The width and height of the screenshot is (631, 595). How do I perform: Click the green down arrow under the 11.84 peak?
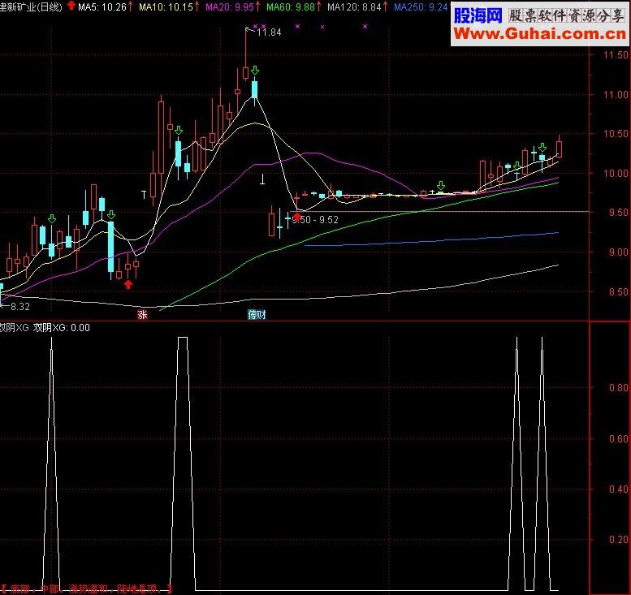255,71
